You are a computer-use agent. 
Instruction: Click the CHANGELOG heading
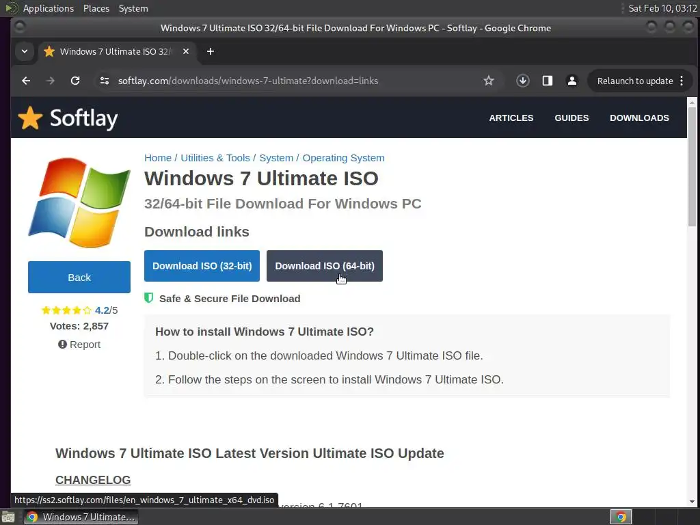(x=93, y=480)
